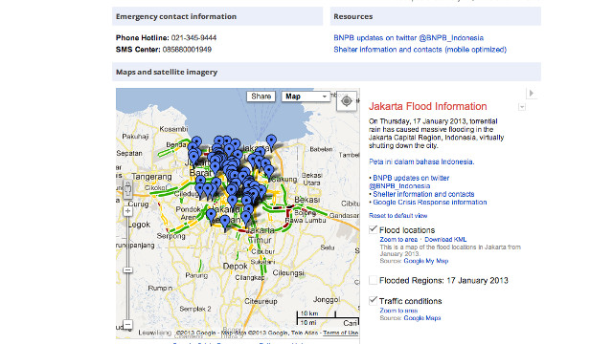Click the My Location target icon on map
Viewport: 613px width, 344px height.
347,101
